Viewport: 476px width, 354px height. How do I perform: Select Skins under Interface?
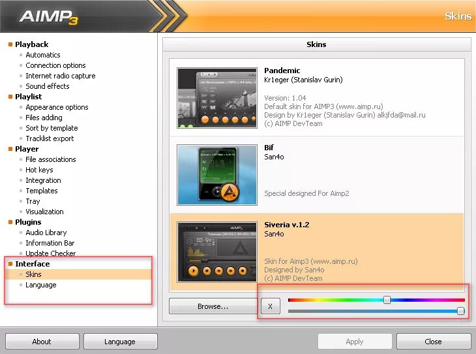(x=33, y=274)
